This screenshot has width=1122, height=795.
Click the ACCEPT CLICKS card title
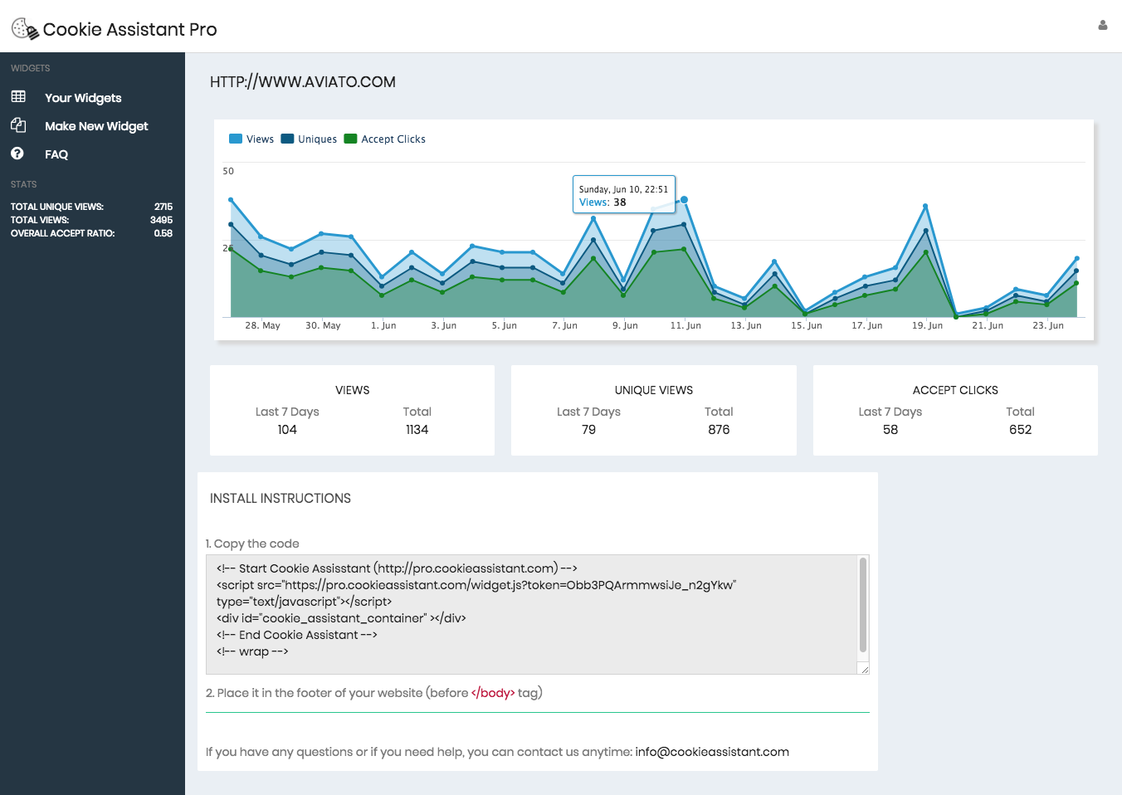[955, 390]
